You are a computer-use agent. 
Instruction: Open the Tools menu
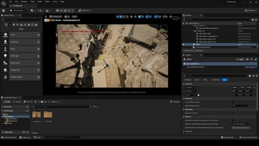coord(32,2)
